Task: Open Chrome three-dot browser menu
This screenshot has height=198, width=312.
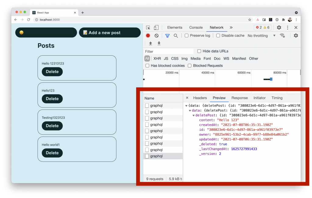Action: coord(296,20)
